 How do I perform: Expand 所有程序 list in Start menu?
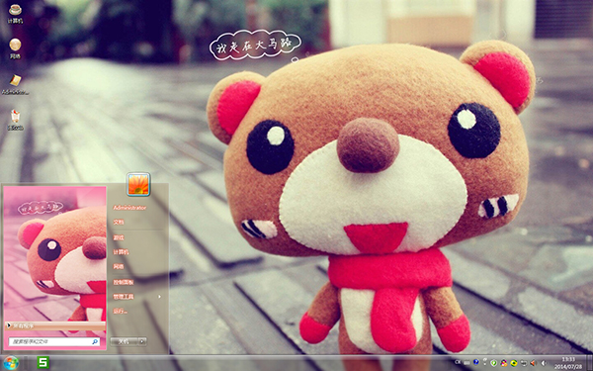pos(55,325)
